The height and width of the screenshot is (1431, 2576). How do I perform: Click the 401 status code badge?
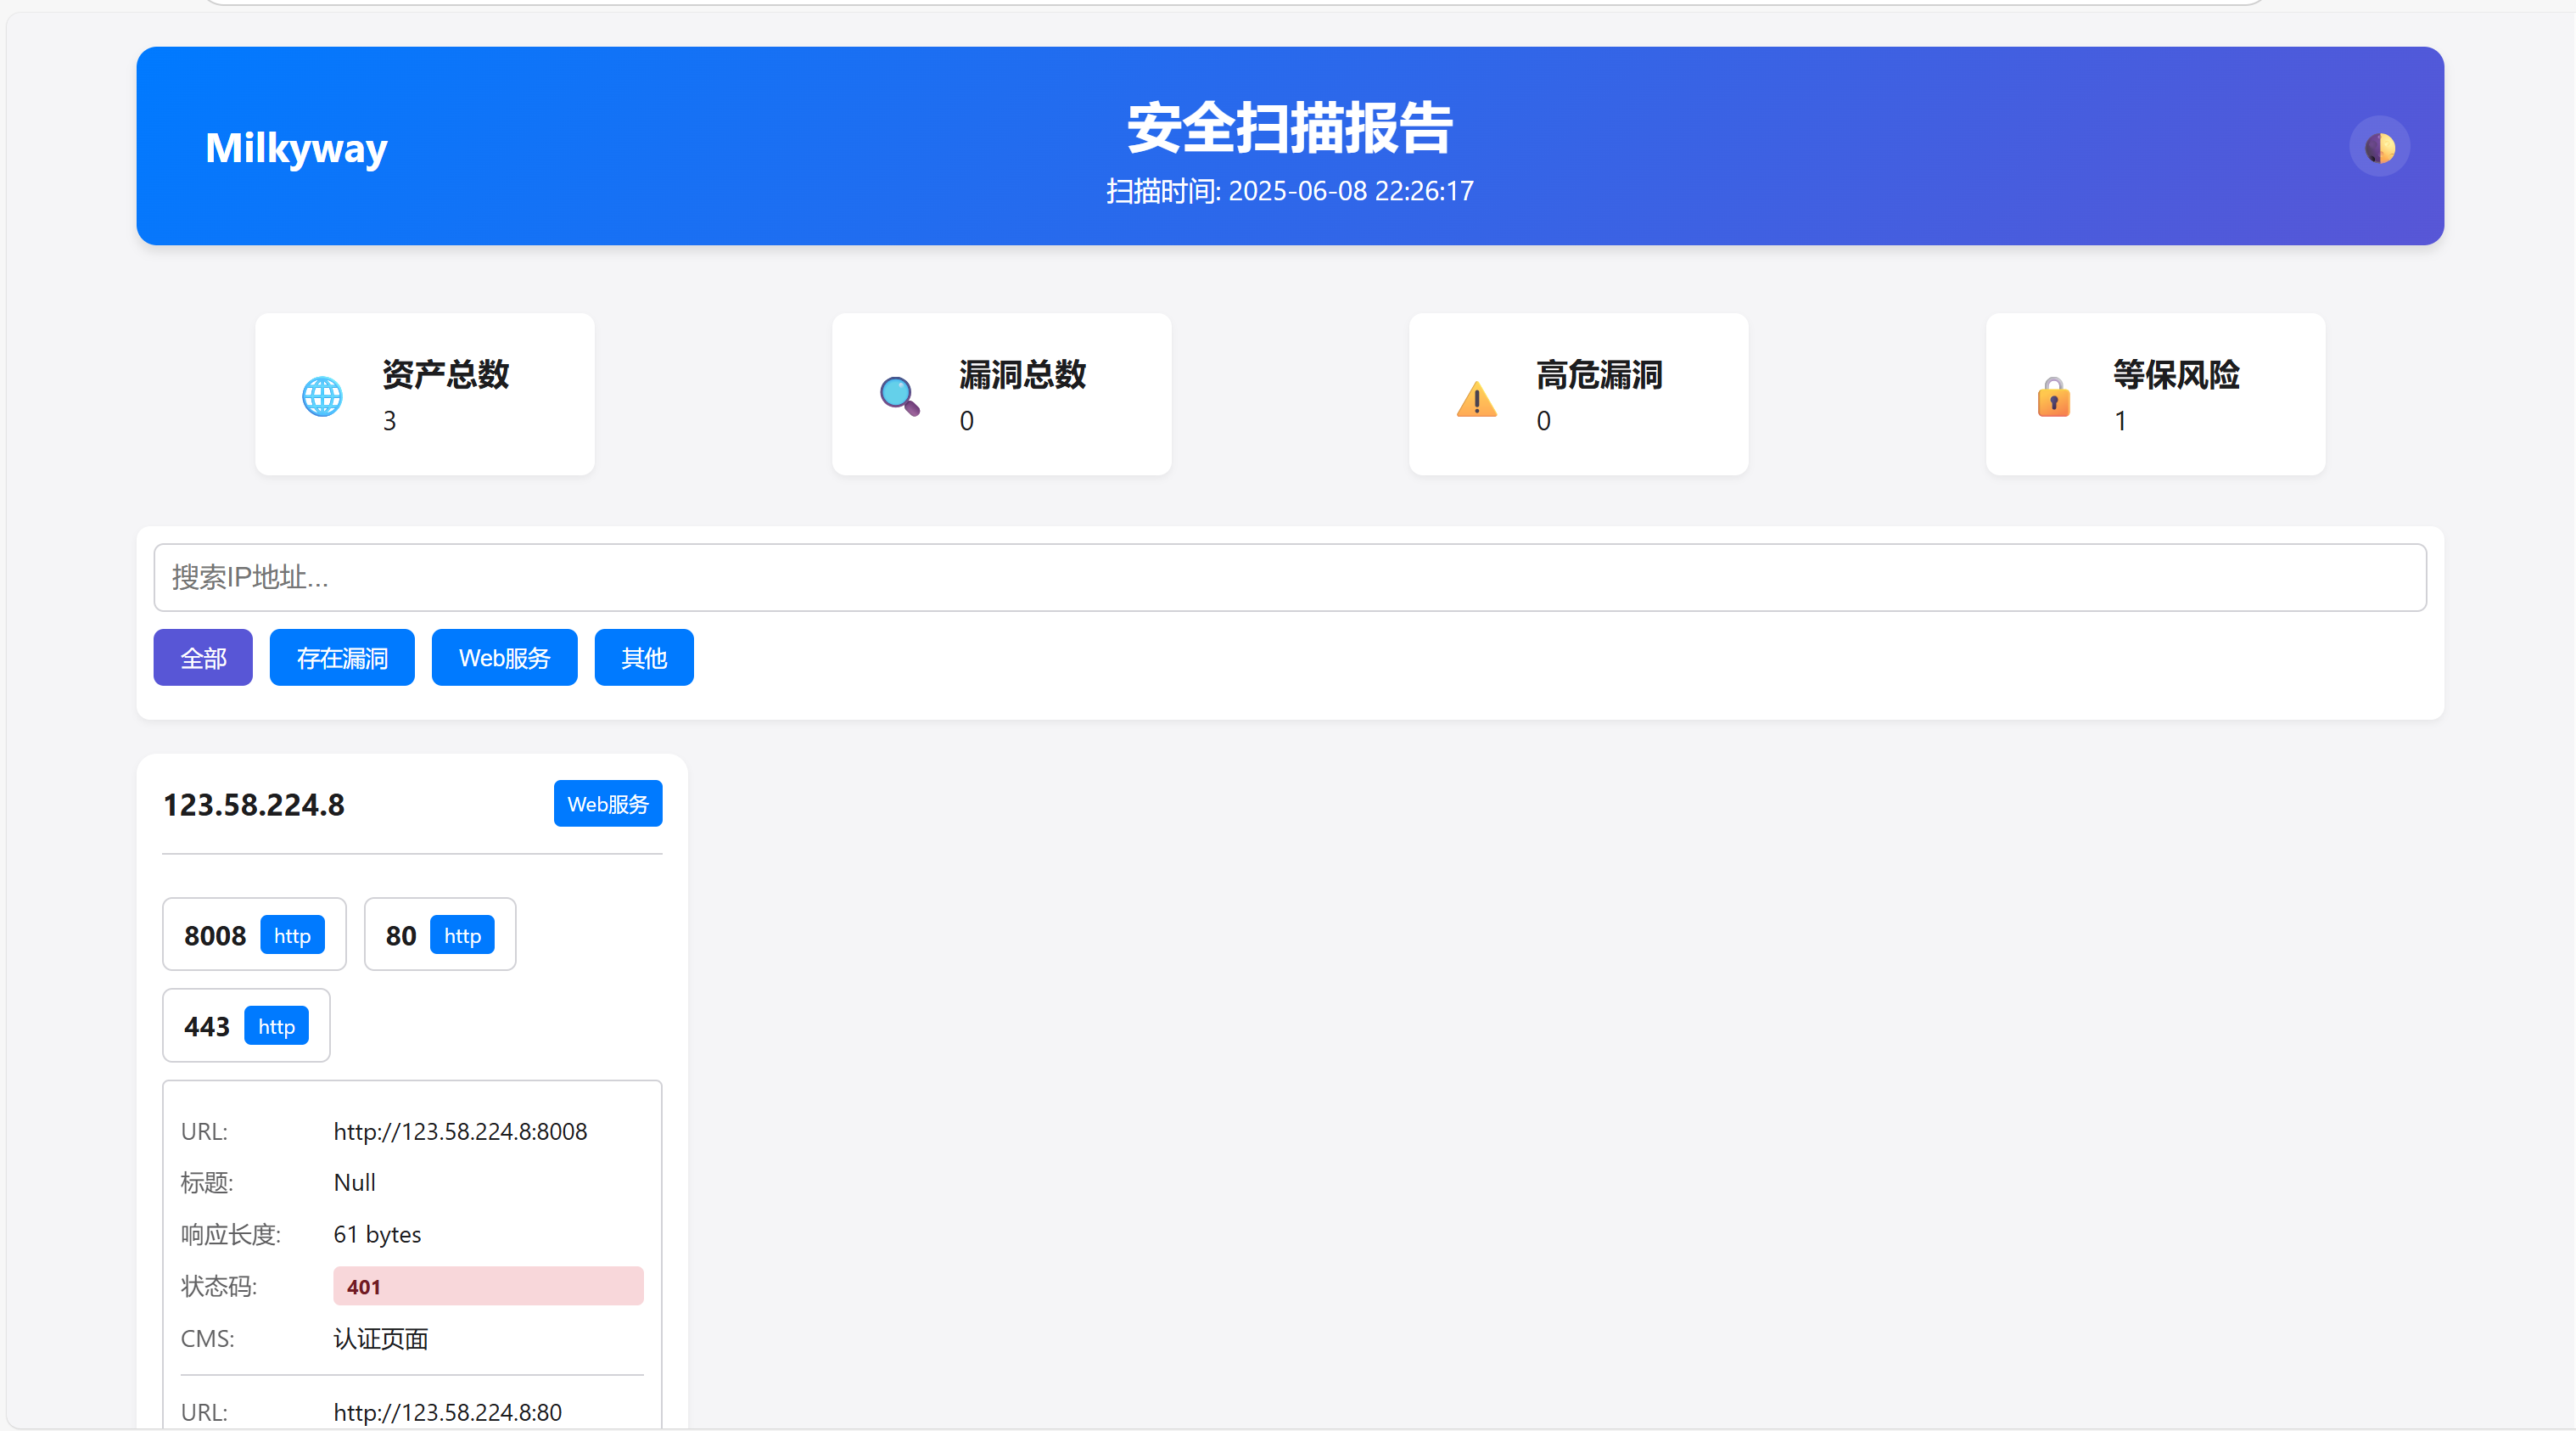pos(488,1286)
